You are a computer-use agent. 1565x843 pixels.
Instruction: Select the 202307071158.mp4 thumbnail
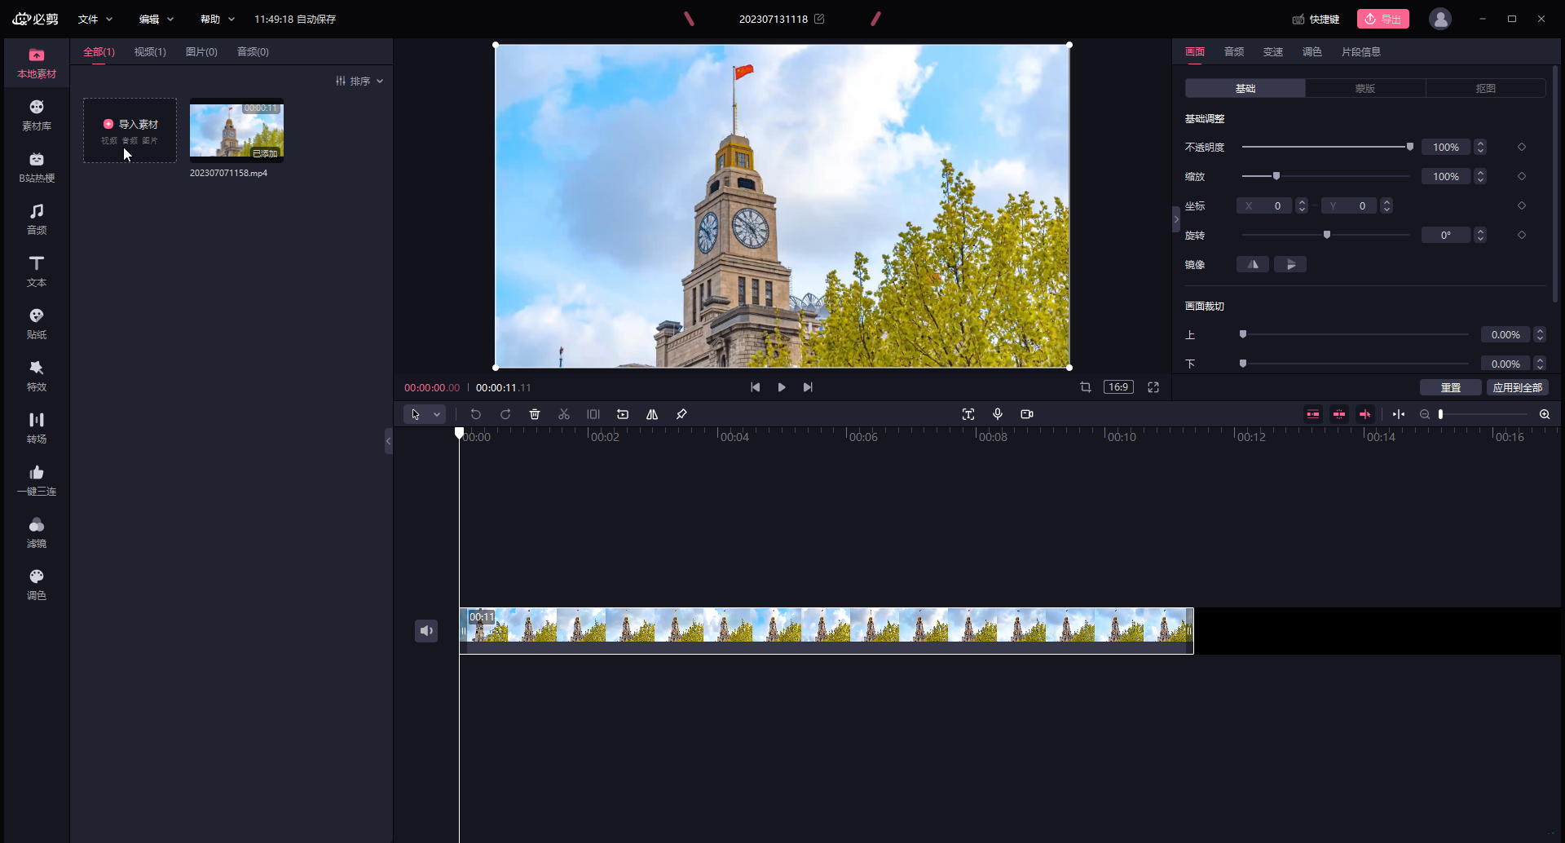[x=236, y=130]
